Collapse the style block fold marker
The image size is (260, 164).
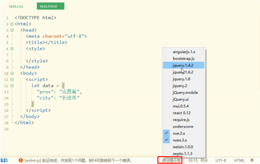click(x=12, y=49)
